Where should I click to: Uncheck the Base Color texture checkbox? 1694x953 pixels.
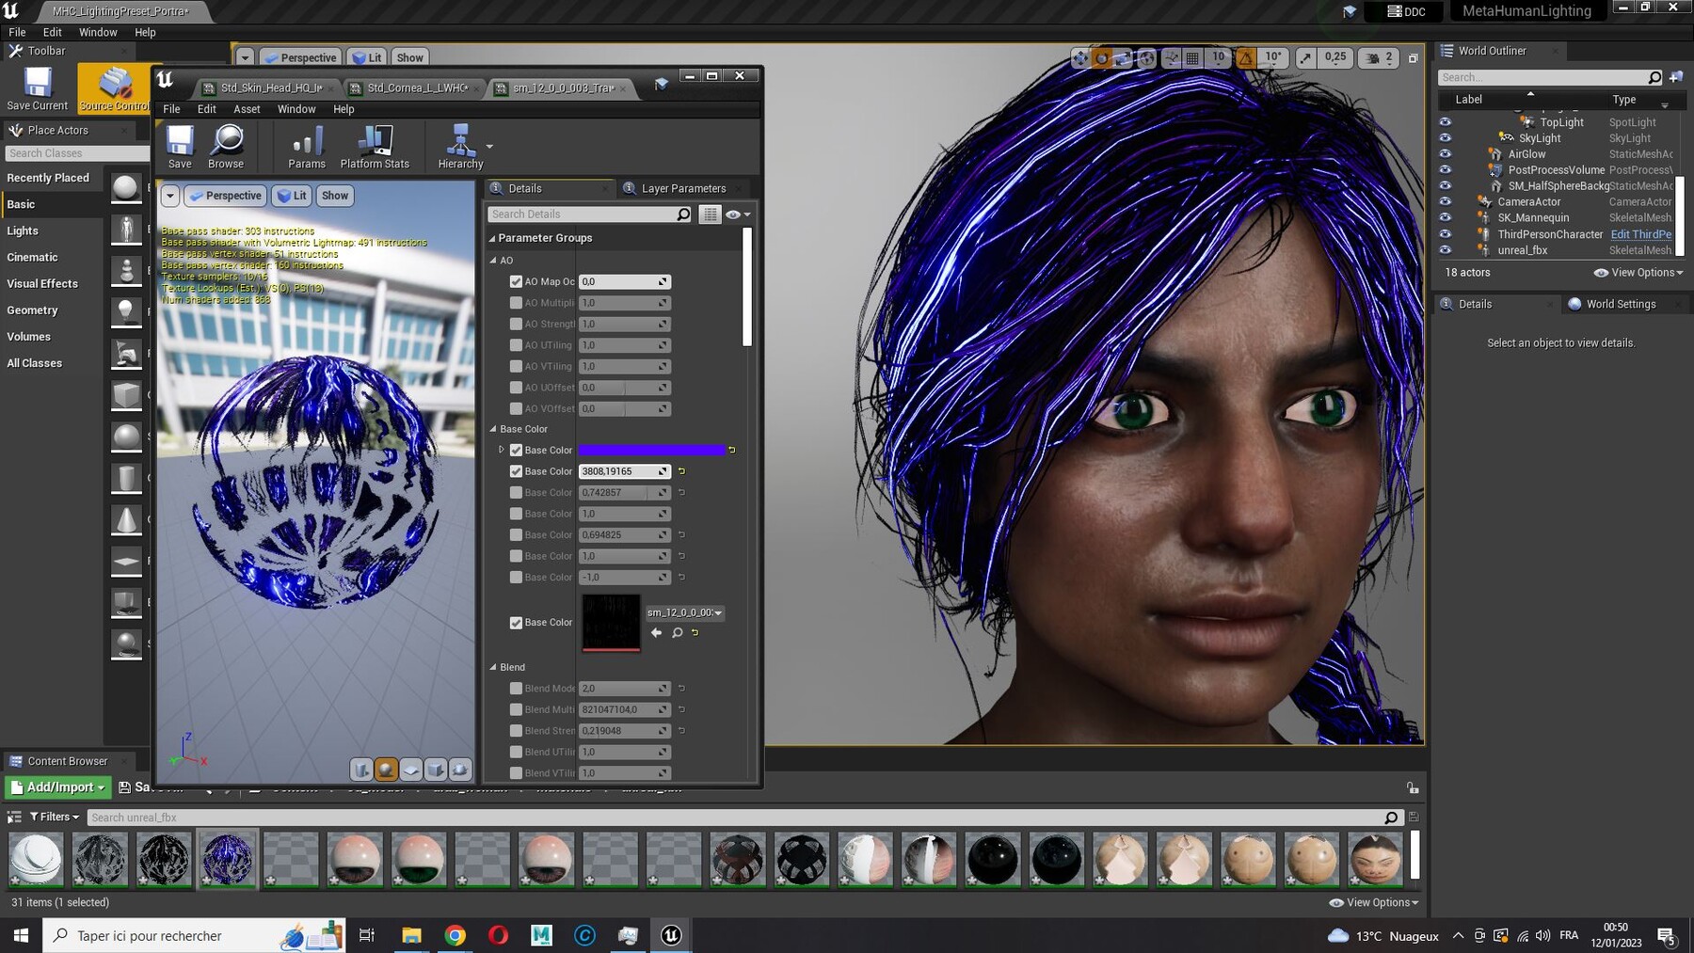(x=516, y=623)
